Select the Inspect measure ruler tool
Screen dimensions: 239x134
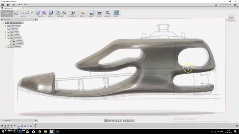(x=83, y=13)
